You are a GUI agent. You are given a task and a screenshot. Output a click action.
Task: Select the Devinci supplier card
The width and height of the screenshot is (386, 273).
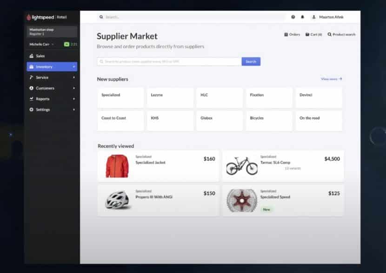coord(319,97)
